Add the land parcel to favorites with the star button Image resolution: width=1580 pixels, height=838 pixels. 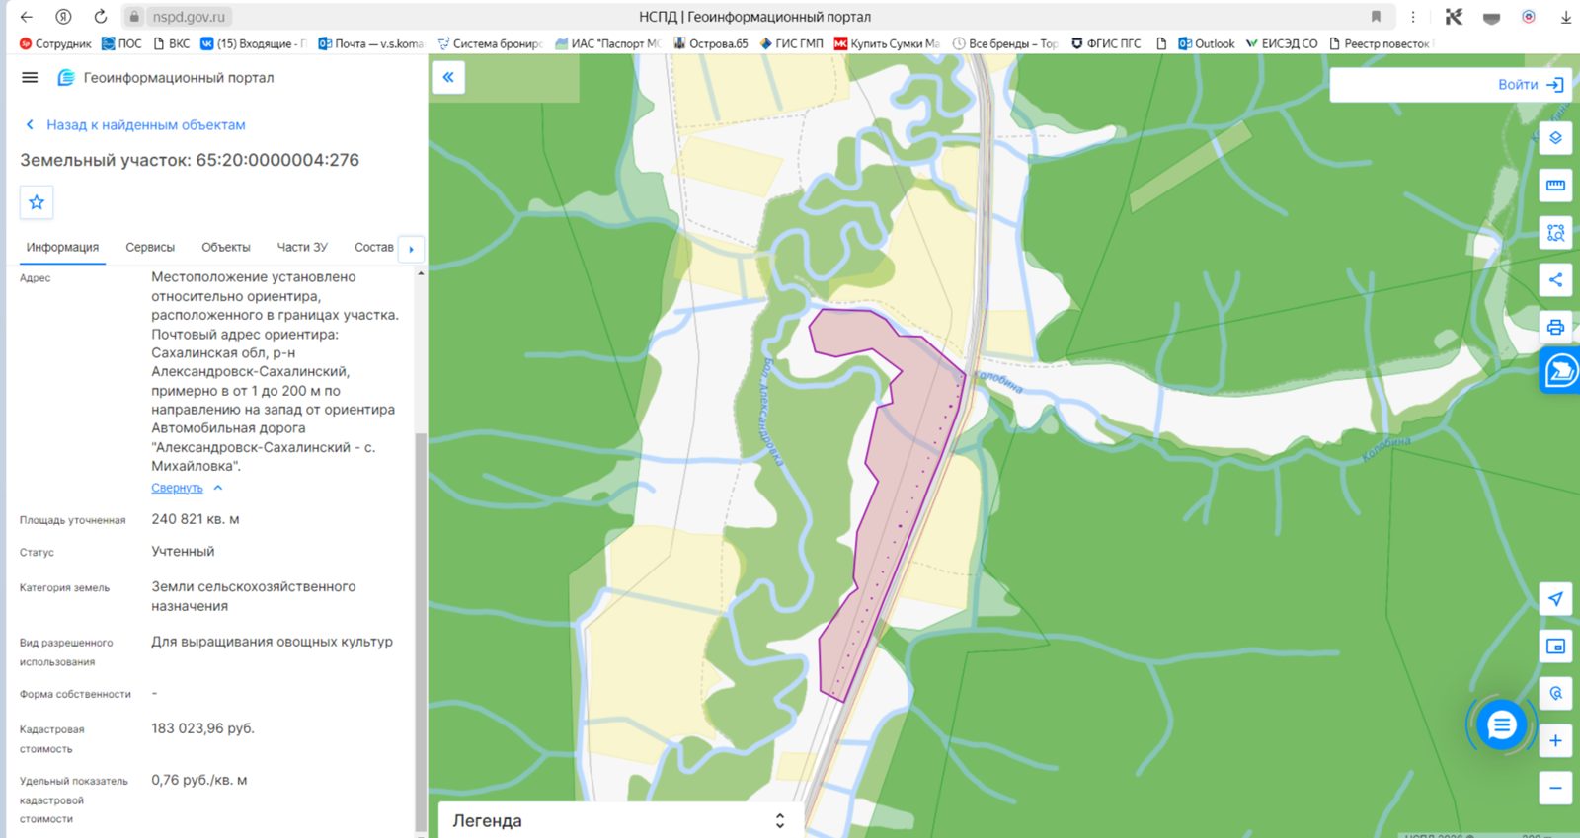tap(37, 202)
